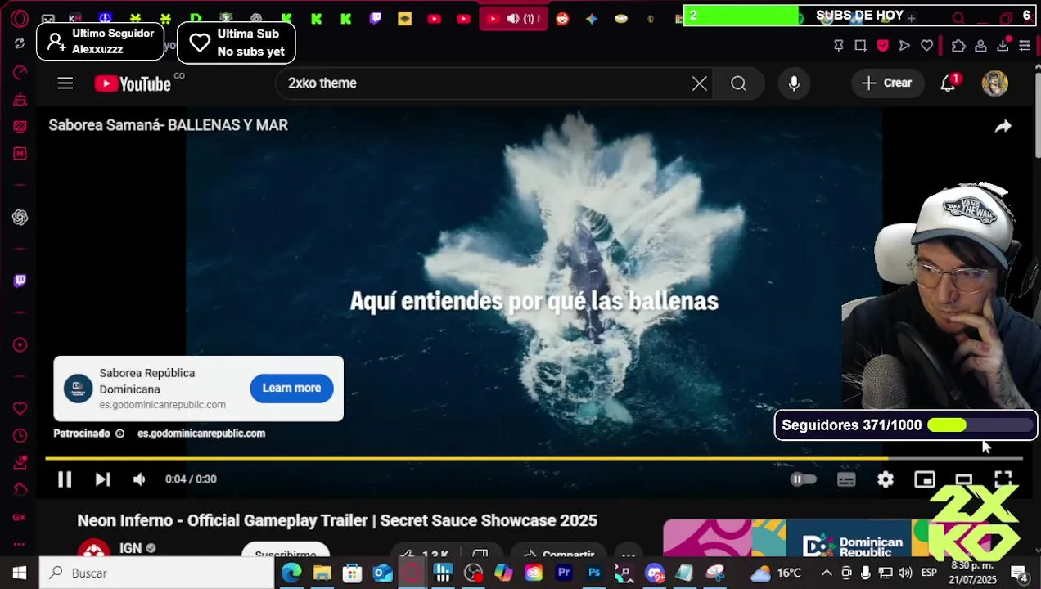1041x589 pixels.
Task: Open the green D browser tab
Action: 196,18
